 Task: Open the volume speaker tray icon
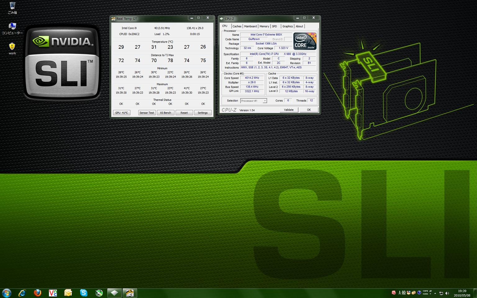447,293
